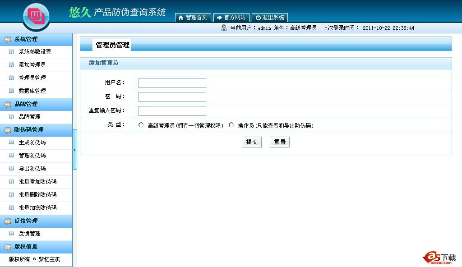Image resolution: width=462 pixels, height=267 pixels.
Task: Focus the 重复输入密码 input field
Action: click(172, 111)
